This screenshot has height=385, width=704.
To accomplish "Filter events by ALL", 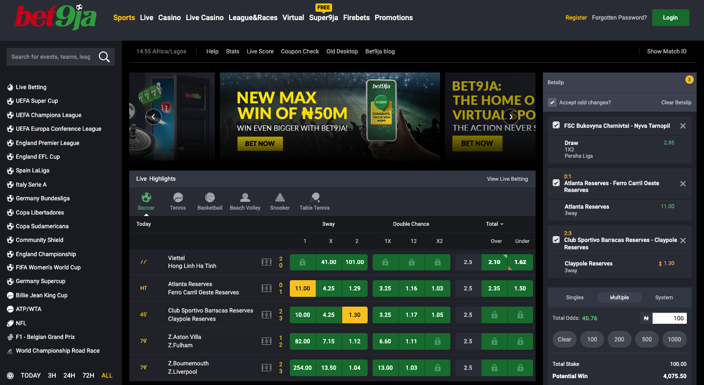I will point(107,376).
